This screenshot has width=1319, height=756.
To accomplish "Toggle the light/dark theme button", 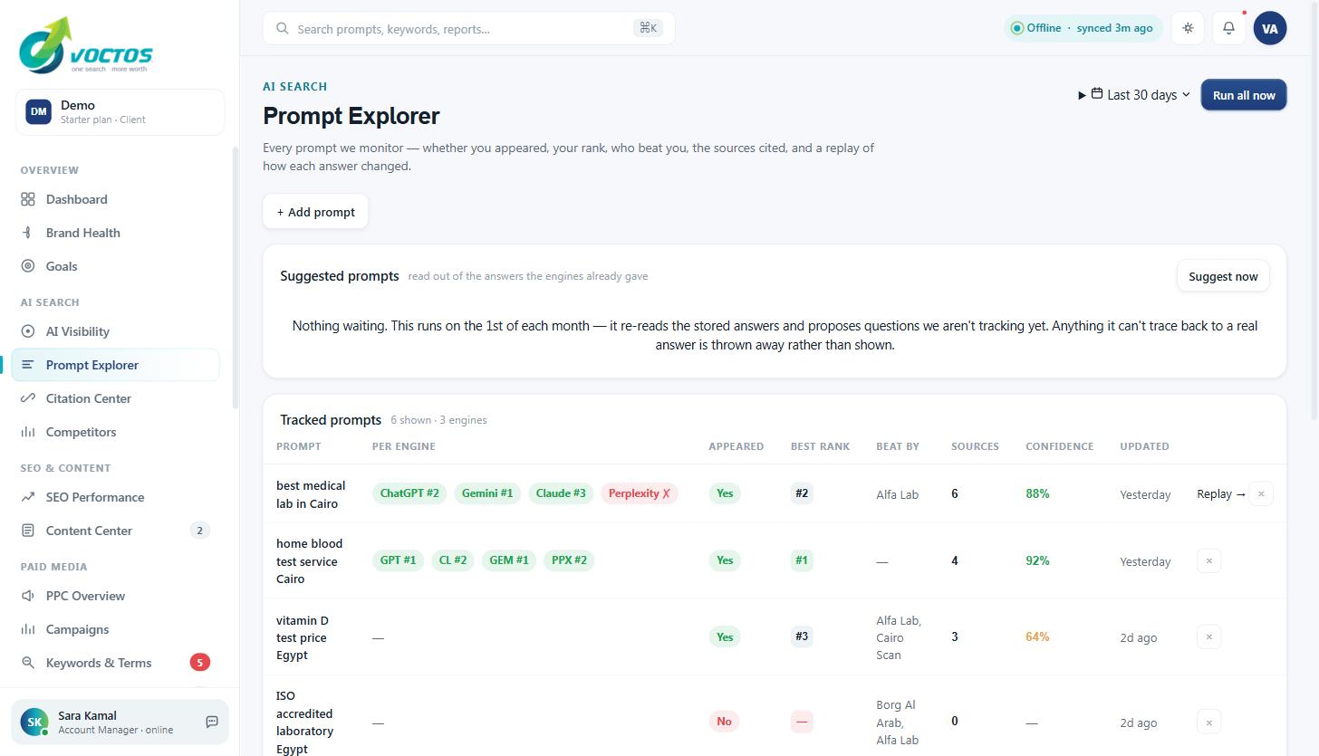I will pyautogui.click(x=1188, y=28).
